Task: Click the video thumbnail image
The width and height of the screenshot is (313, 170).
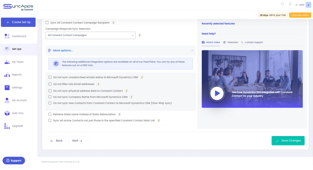Action: [252, 79]
